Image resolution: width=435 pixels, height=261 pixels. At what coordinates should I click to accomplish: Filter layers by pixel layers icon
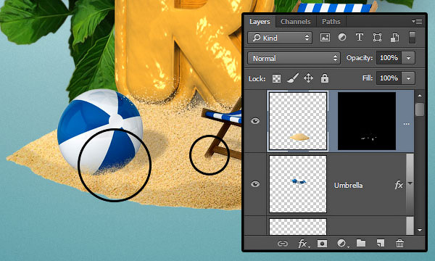point(325,38)
